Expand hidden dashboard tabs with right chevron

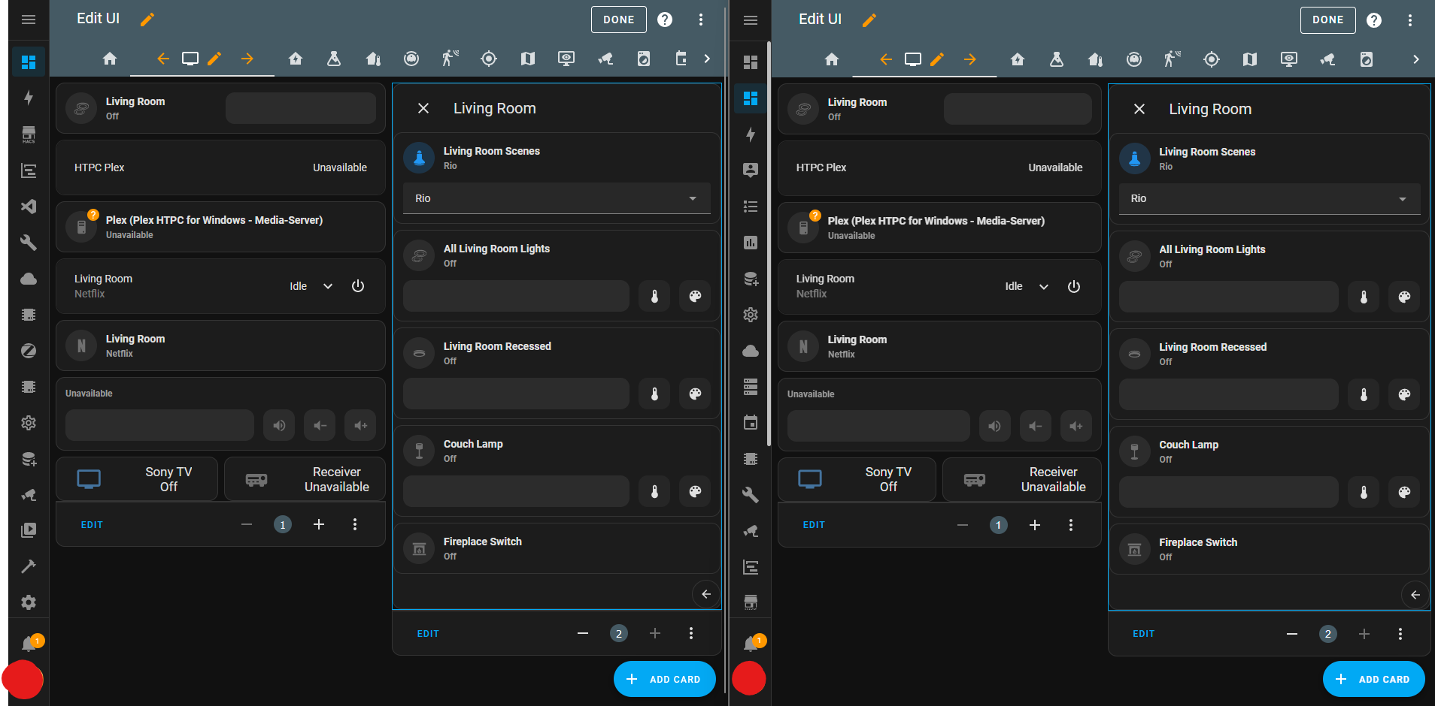pyautogui.click(x=706, y=58)
